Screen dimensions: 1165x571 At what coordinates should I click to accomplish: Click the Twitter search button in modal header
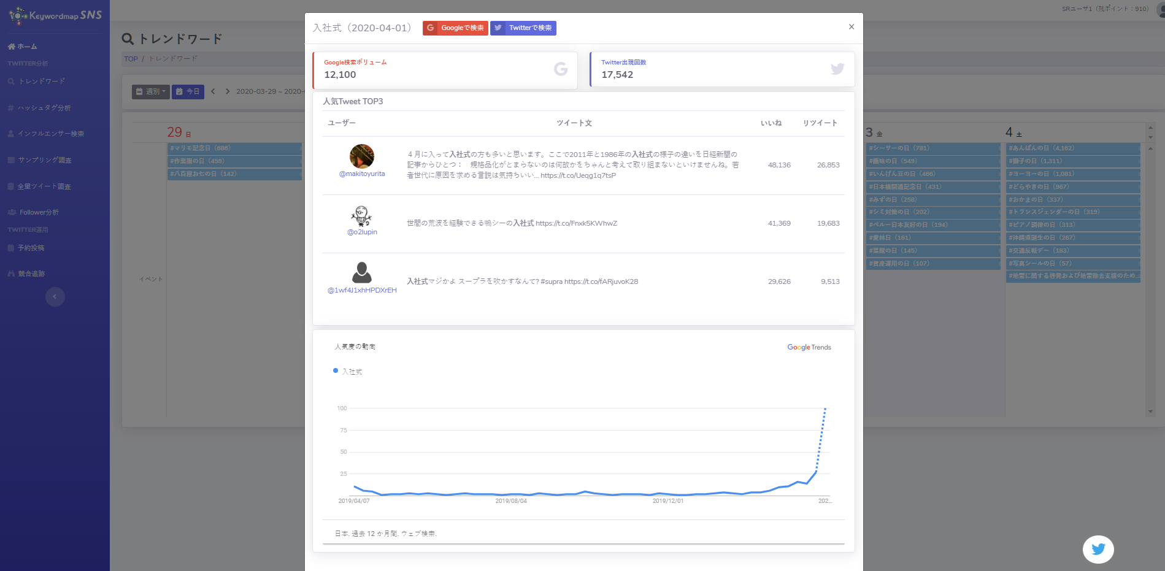click(523, 28)
